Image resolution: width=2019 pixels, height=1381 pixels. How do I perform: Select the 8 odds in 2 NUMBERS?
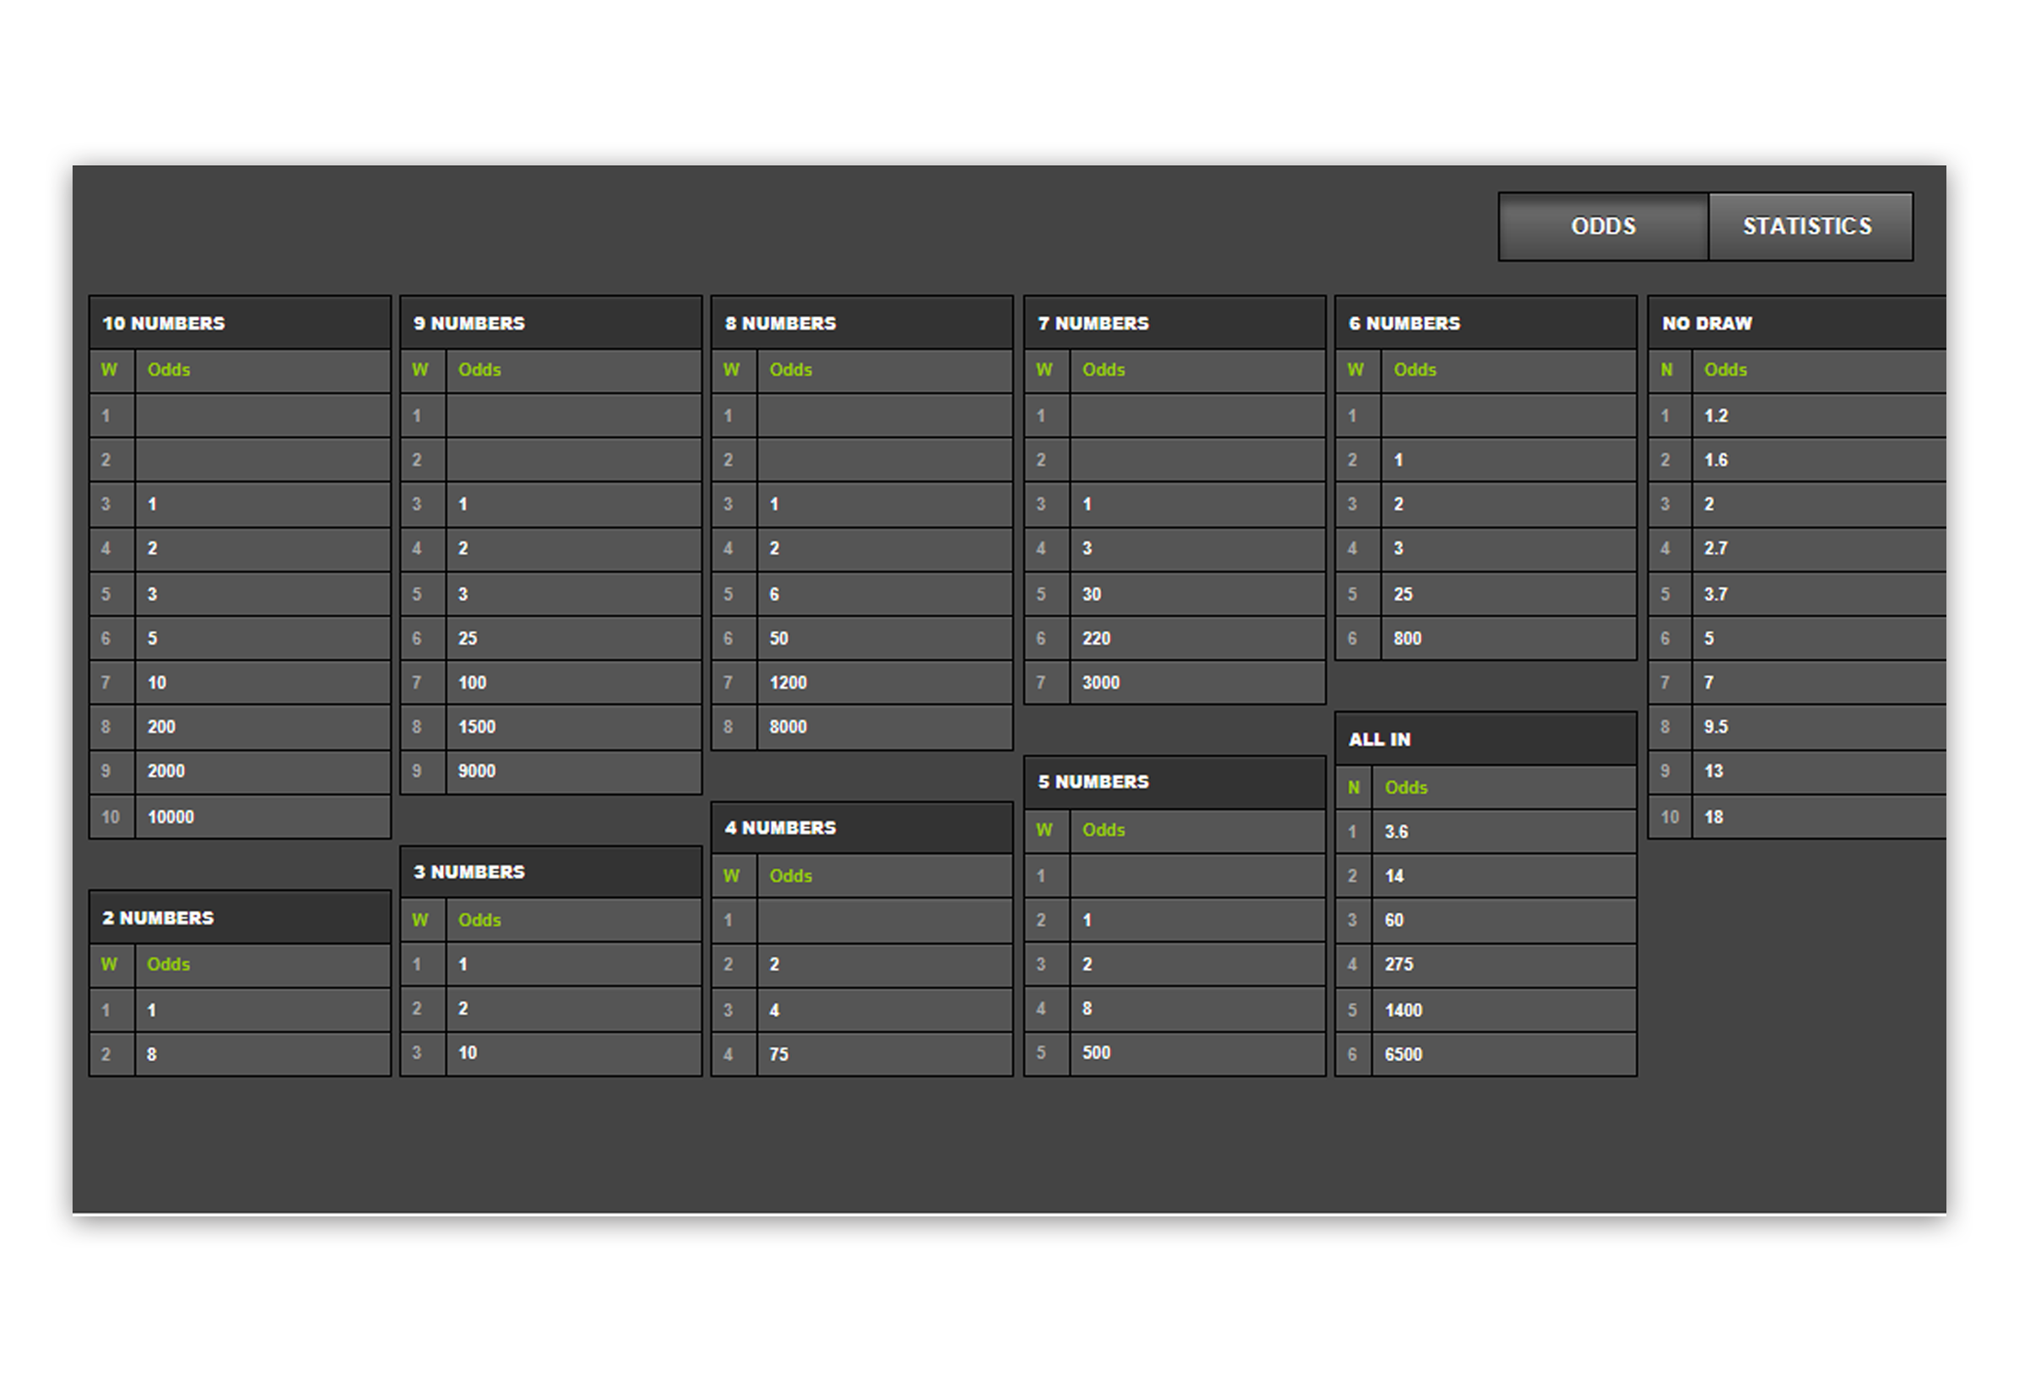pos(263,1055)
